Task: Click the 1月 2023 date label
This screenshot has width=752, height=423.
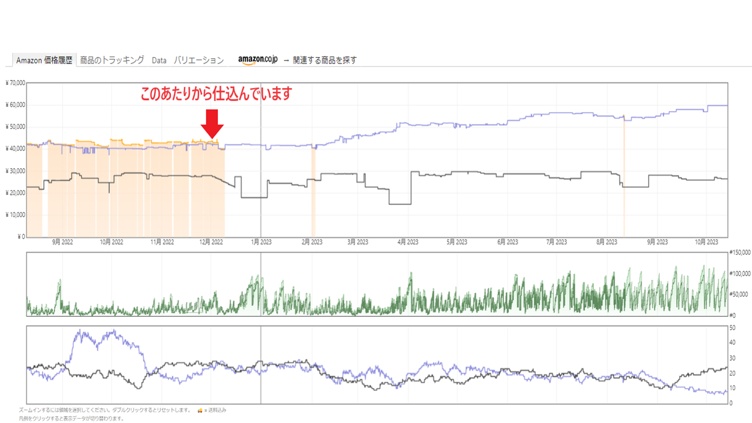Action: 261,242
